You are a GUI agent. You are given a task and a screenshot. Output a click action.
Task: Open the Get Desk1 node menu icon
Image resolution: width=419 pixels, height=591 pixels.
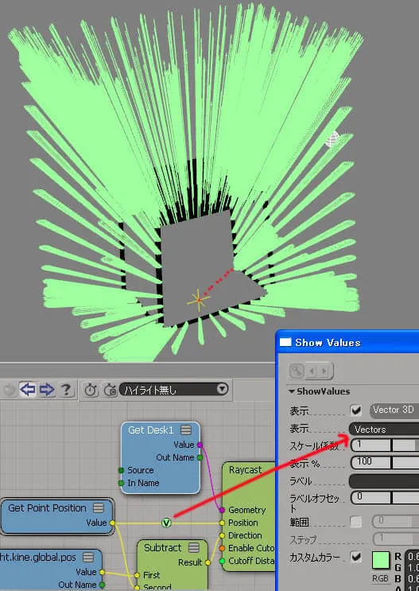(x=186, y=430)
